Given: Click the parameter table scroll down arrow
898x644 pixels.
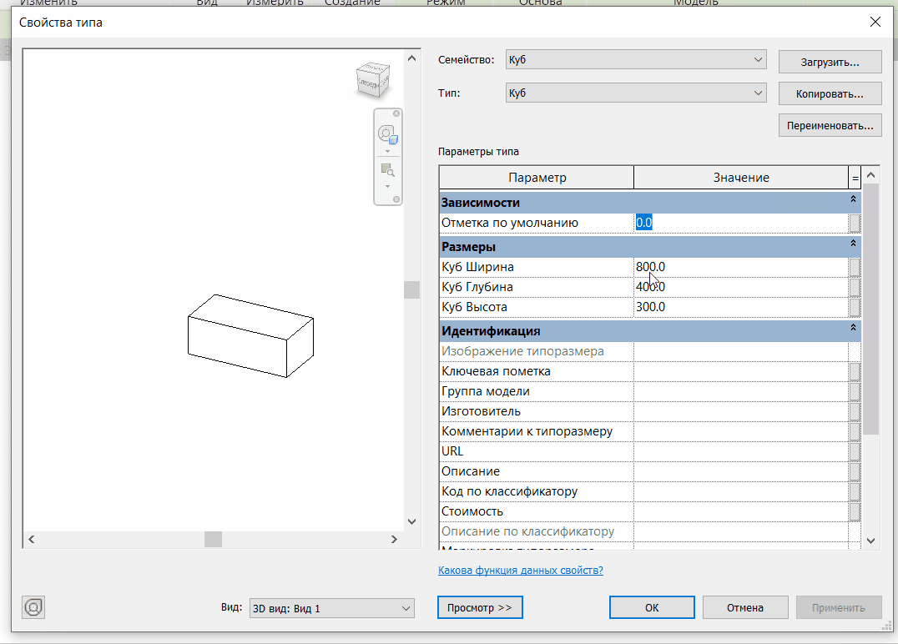Looking at the screenshot, I should 870,541.
